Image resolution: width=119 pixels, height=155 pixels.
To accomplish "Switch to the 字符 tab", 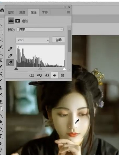I will (x=44, y=13).
